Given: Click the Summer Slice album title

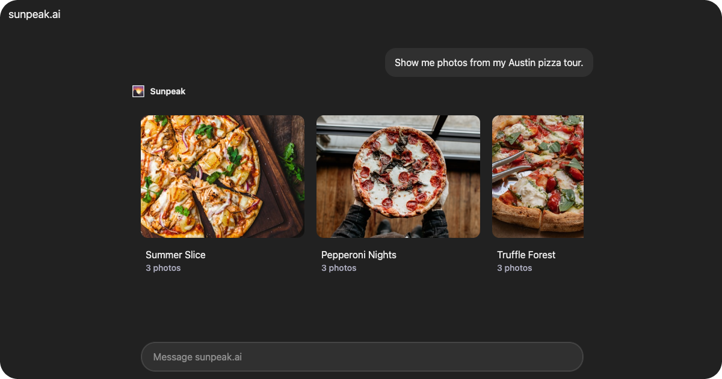Looking at the screenshot, I should click(x=176, y=255).
